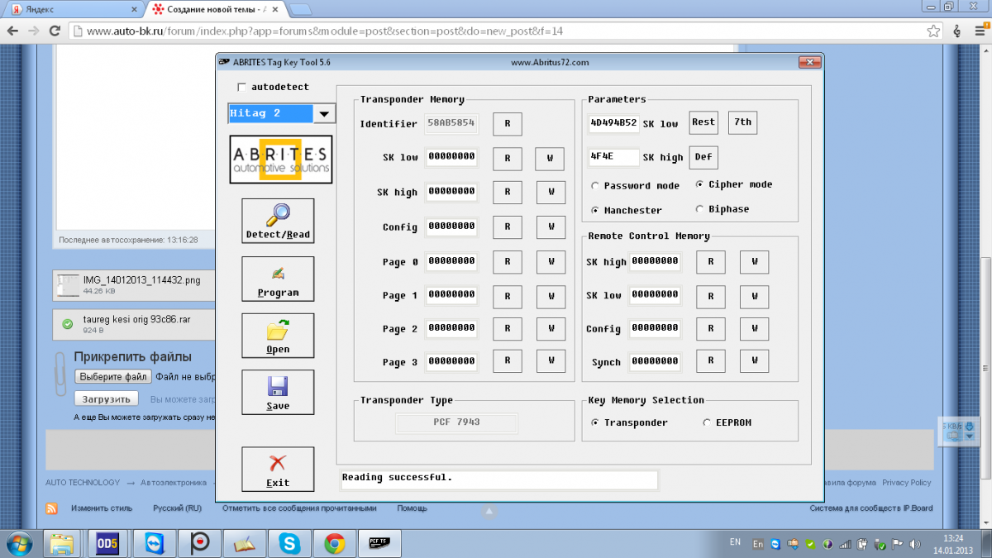The width and height of the screenshot is (992, 558).
Task: Write Page 3 with W button
Action: pyautogui.click(x=550, y=361)
